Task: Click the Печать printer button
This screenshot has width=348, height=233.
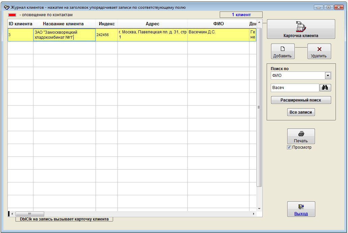Action: [x=301, y=136]
